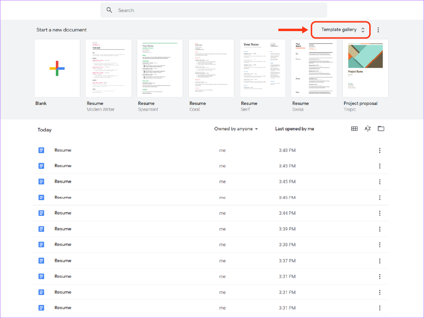Viewport: 424px width, 318px height.
Task: Click the document icon of the 3:39 PM Resume
Action: tap(41, 229)
